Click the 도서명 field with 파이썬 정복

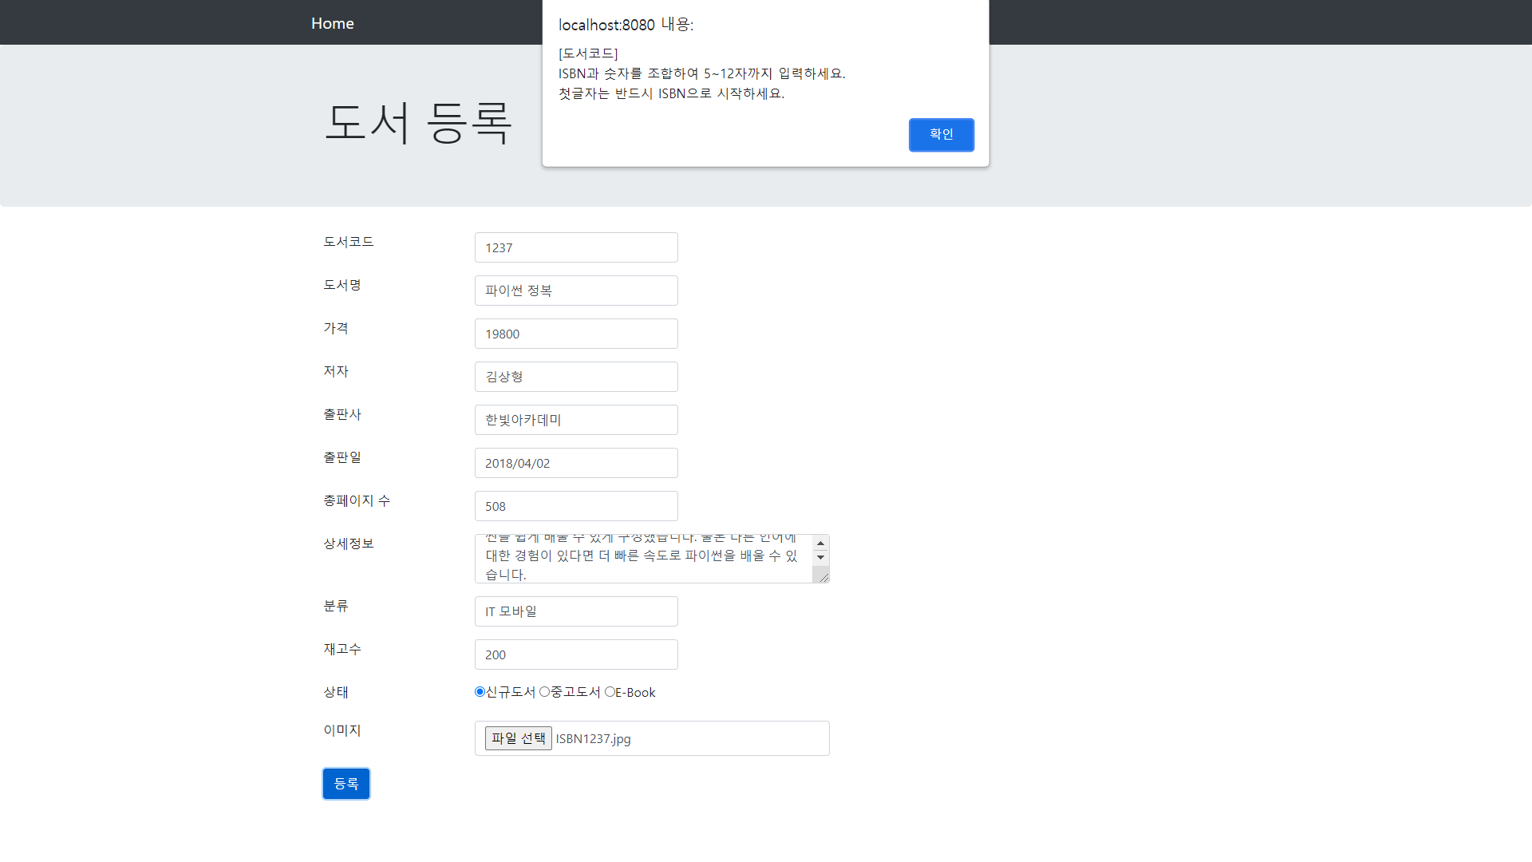[575, 291]
